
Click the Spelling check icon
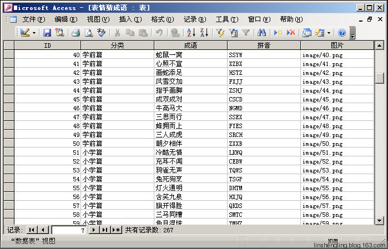pyautogui.click(x=102, y=33)
